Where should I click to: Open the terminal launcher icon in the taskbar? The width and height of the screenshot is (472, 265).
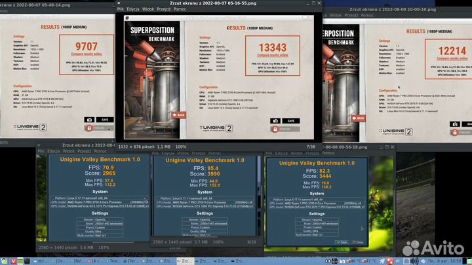point(27,261)
